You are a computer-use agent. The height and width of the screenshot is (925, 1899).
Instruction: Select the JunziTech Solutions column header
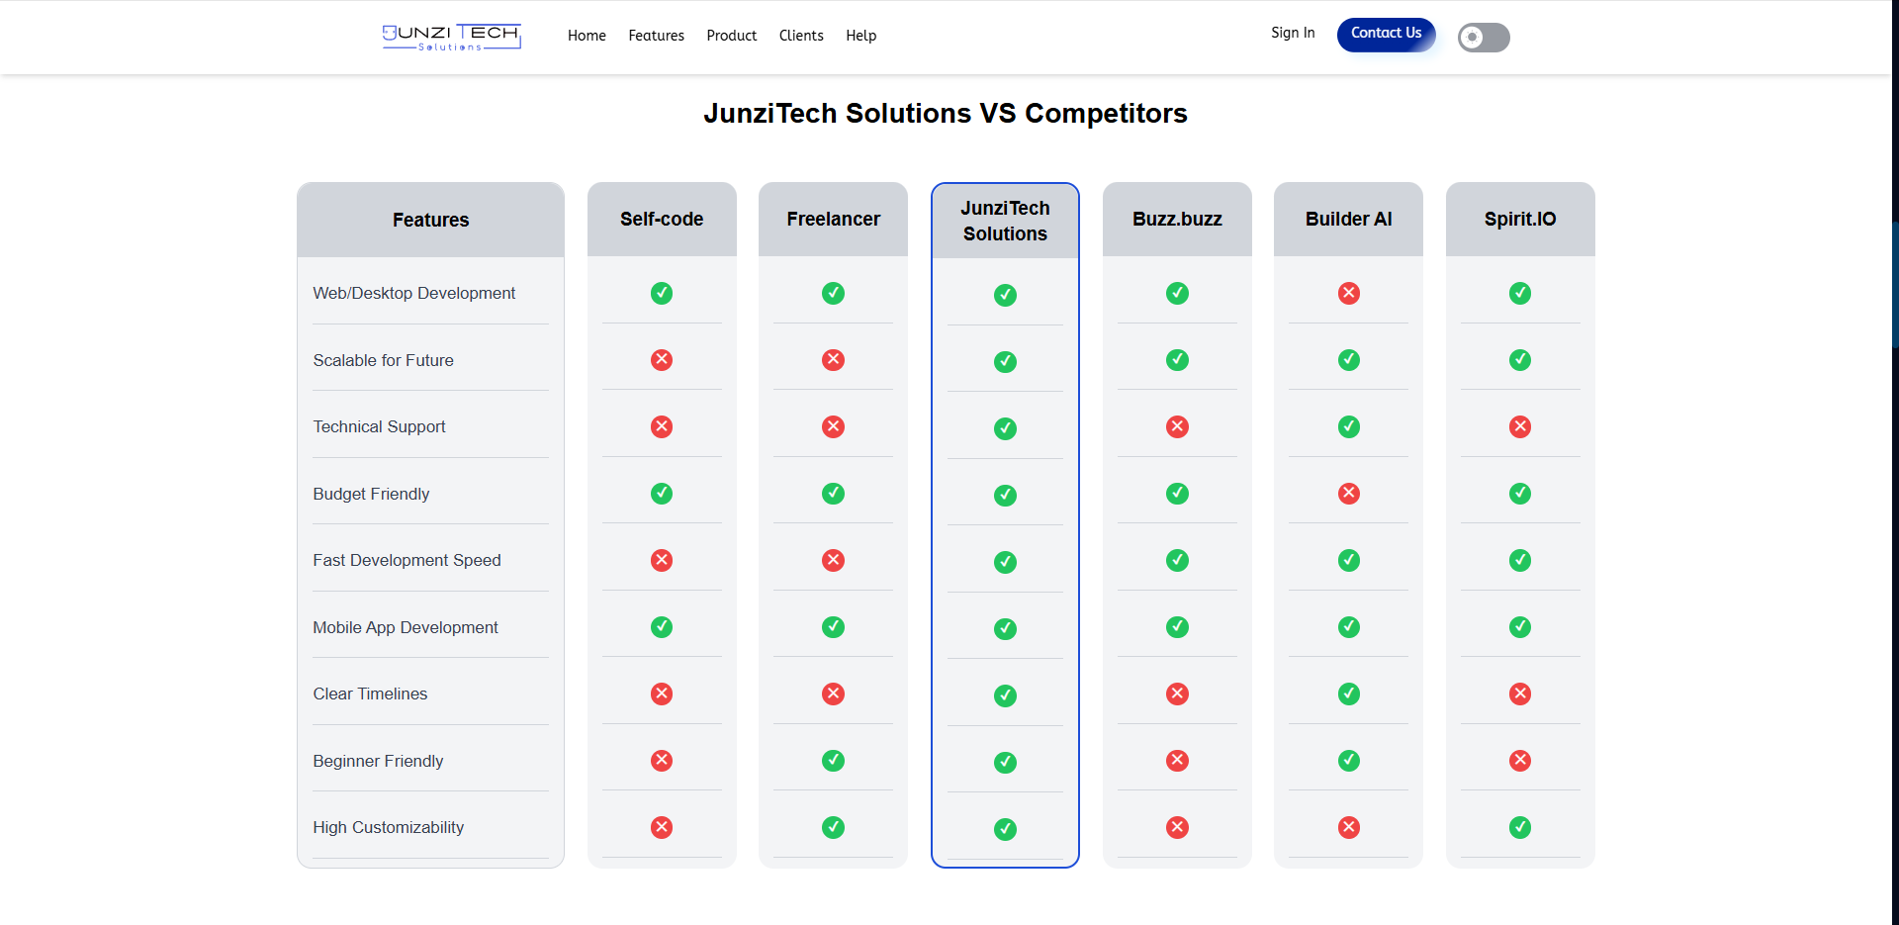coord(1004,219)
